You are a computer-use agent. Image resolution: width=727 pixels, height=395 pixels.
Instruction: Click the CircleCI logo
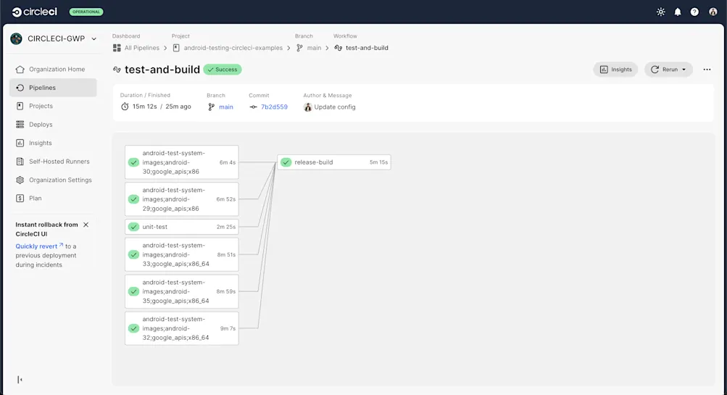(x=34, y=12)
